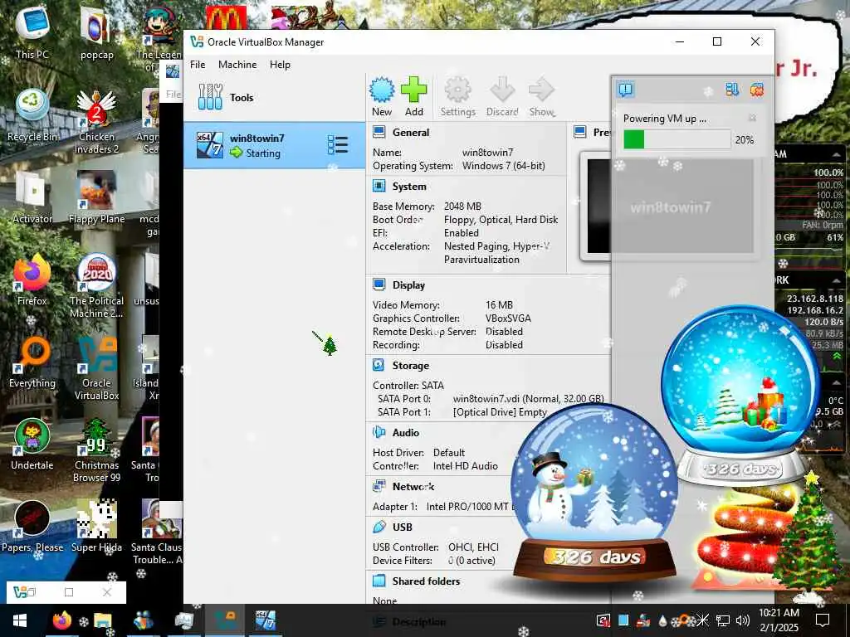
Task: Select the win8towin7 virtual machine entry
Action: (274, 145)
